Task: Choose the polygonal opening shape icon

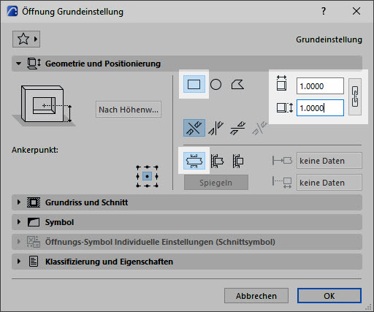Action: 237,85
